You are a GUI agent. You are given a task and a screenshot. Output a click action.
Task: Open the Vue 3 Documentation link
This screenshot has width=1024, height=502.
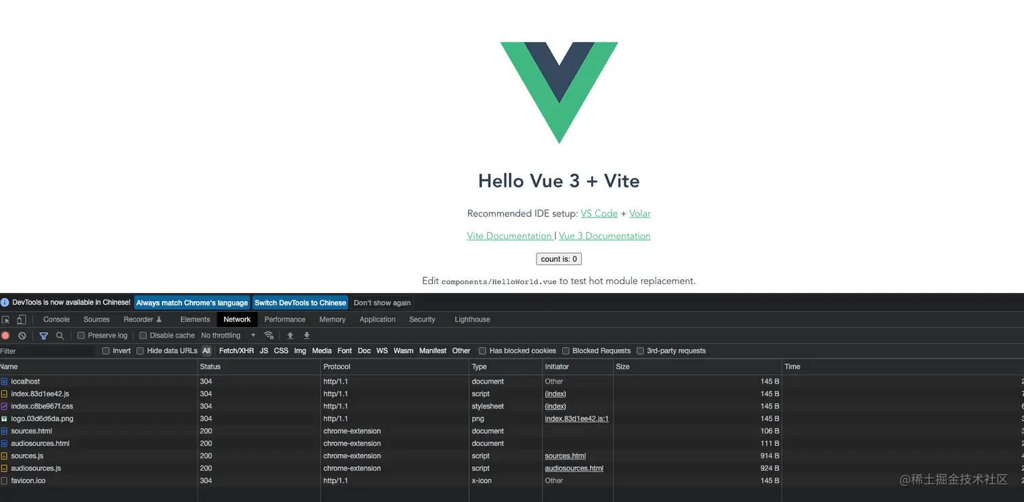click(605, 235)
